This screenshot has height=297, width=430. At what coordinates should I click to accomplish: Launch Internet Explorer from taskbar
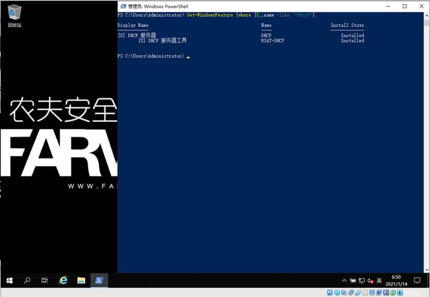point(63,280)
